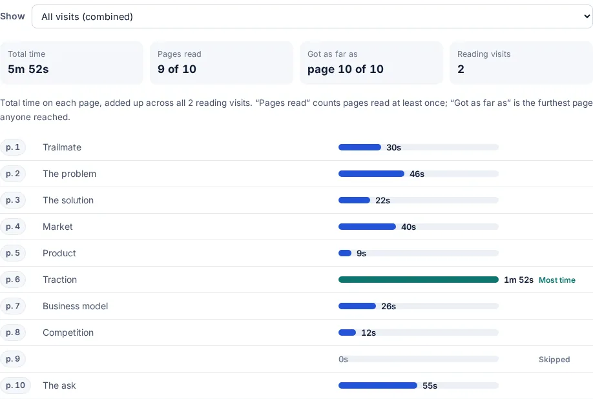
Task: Click the Total time 5m 52s card
Action: pyautogui.click(x=72, y=63)
